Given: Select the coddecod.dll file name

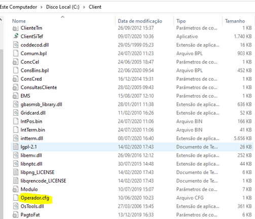Looking at the screenshot, I should tap(34, 45).
